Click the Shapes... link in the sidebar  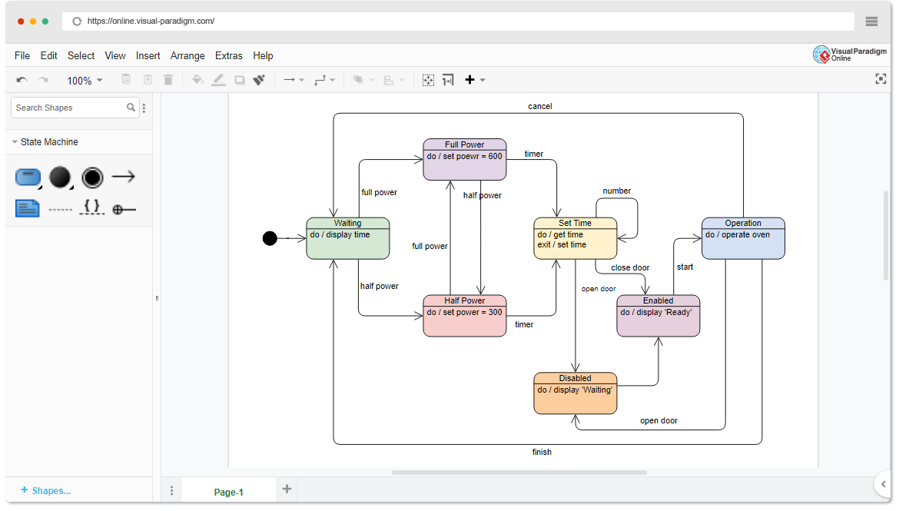[x=46, y=490]
